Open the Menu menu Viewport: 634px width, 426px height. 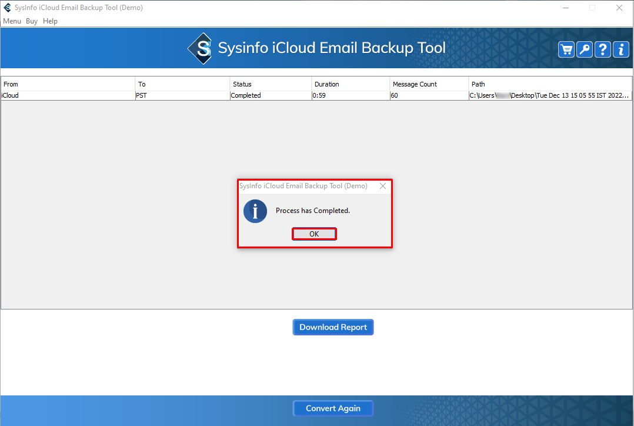pyautogui.click(x=12, y=21)
